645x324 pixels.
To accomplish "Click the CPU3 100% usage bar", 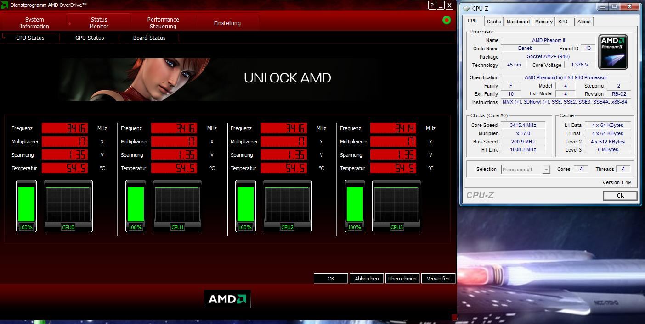I will click(x=355, y=206).
